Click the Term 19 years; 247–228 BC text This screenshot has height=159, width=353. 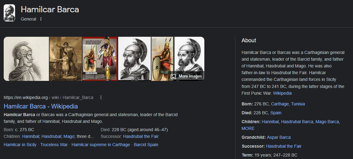tap(270, 155)
